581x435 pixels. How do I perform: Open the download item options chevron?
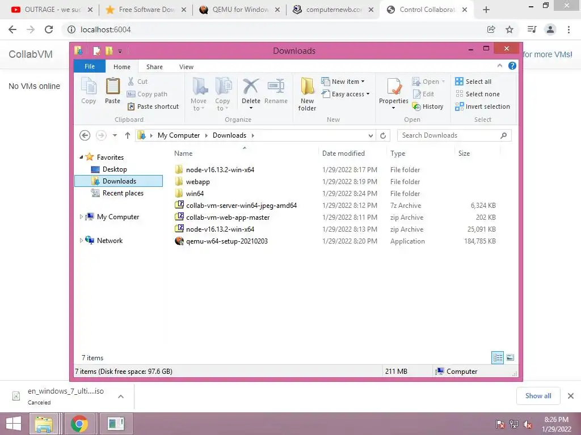click(x=121, y=396)
